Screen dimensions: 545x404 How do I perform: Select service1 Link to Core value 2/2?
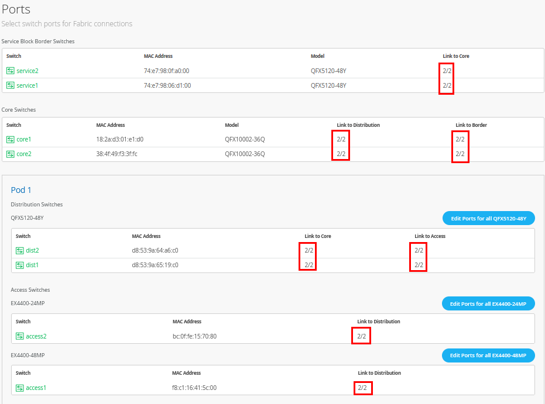click(x=447, y=85)
